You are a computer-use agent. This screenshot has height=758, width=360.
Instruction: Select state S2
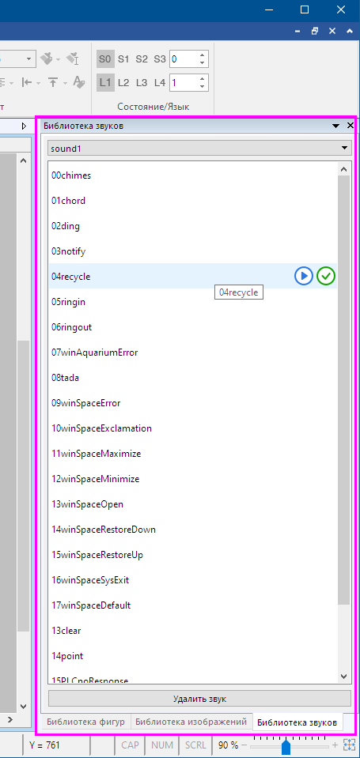coord(142,59)
